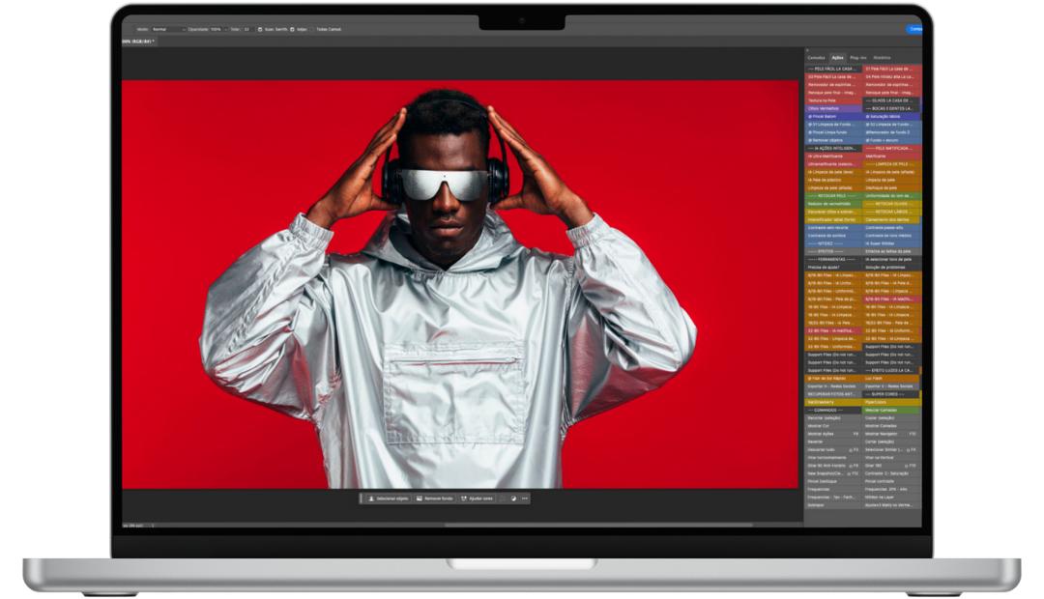Open the Plug-ins tab
The width and height of the screenshot is (1044, 599).
pos(858,57)
